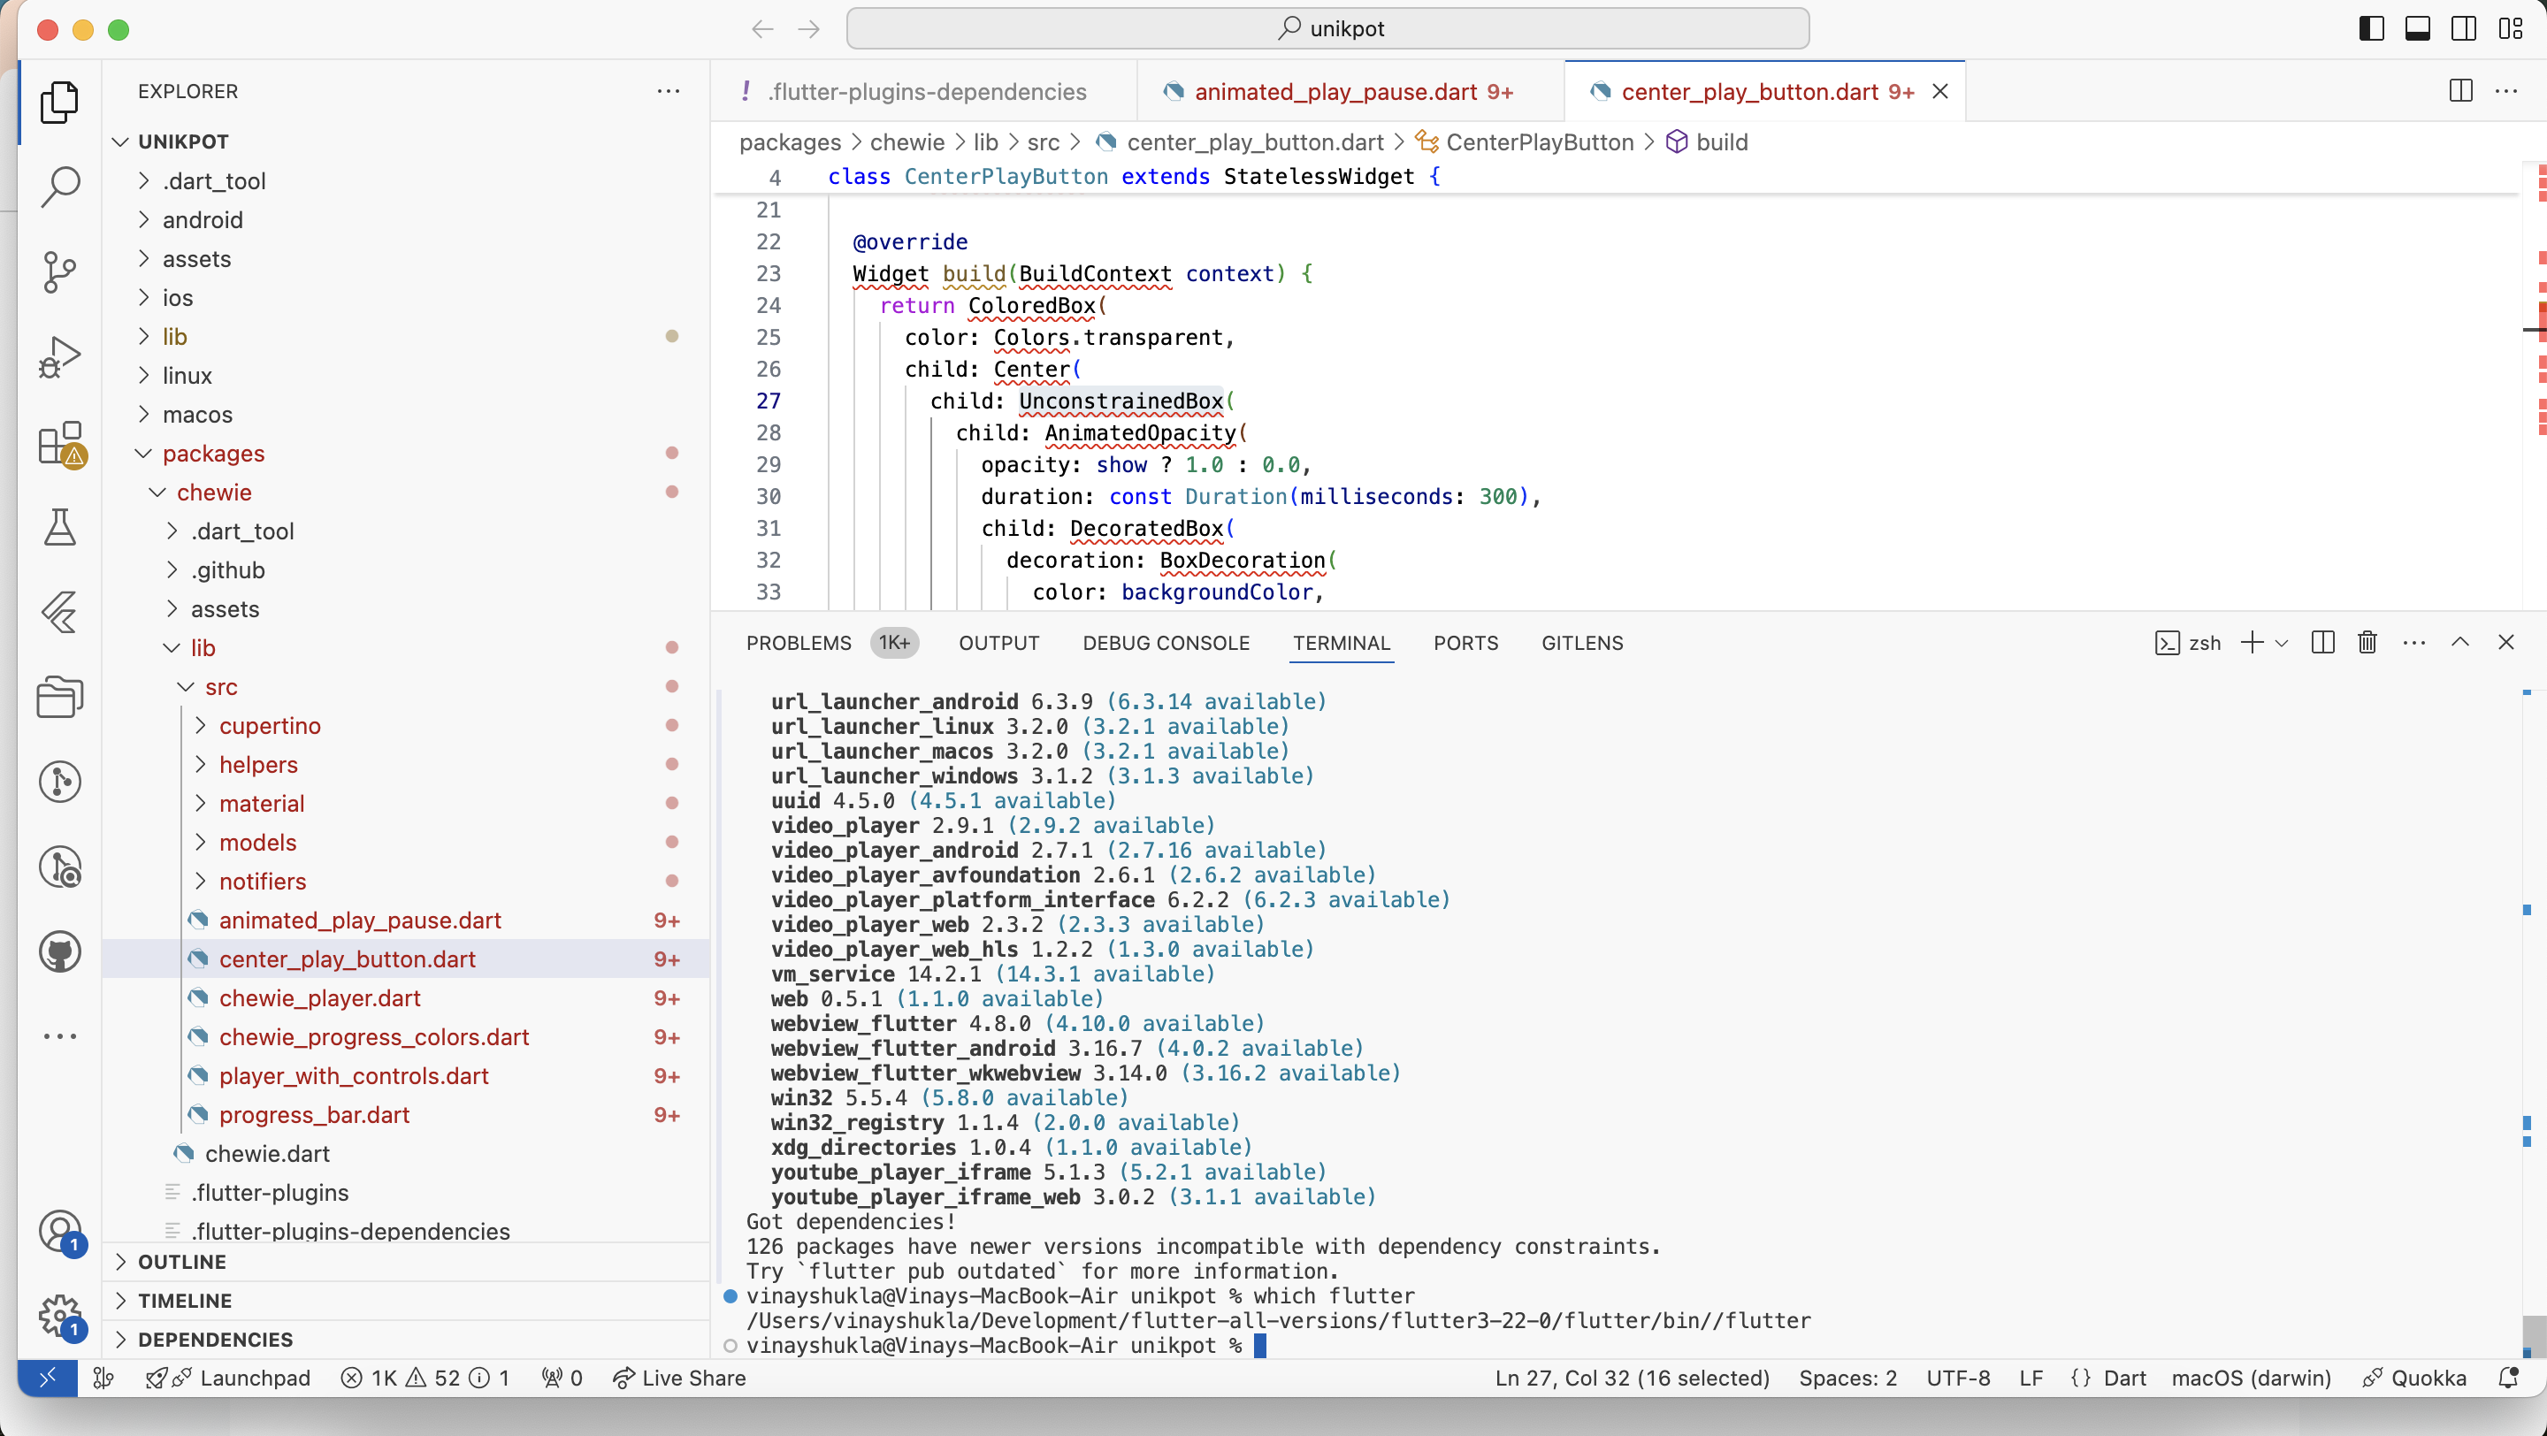
Task: Collapse the packages folder
Action: click(x=405, y=453)
